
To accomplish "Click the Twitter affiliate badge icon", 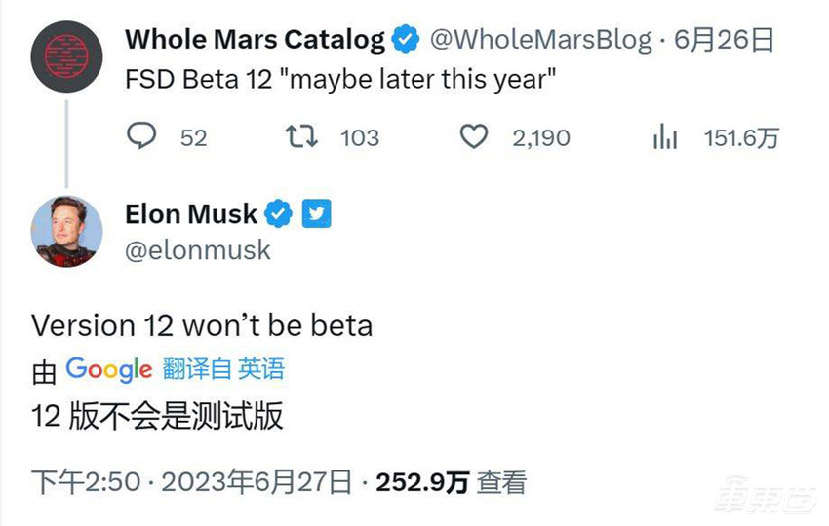I will pos(317,213).
